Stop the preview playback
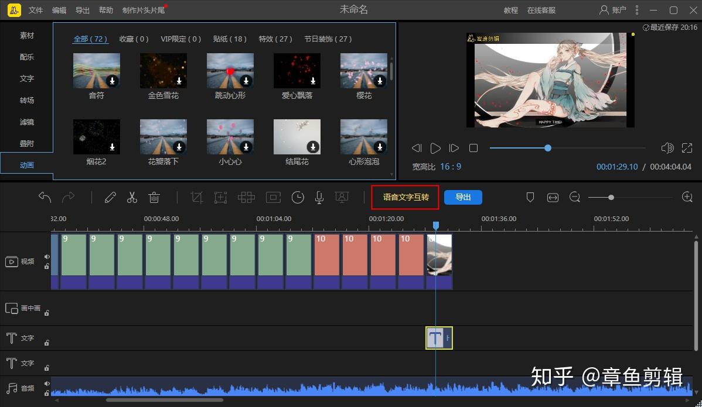Viewport: 702px width, 407px height. (x=473, y=148)
